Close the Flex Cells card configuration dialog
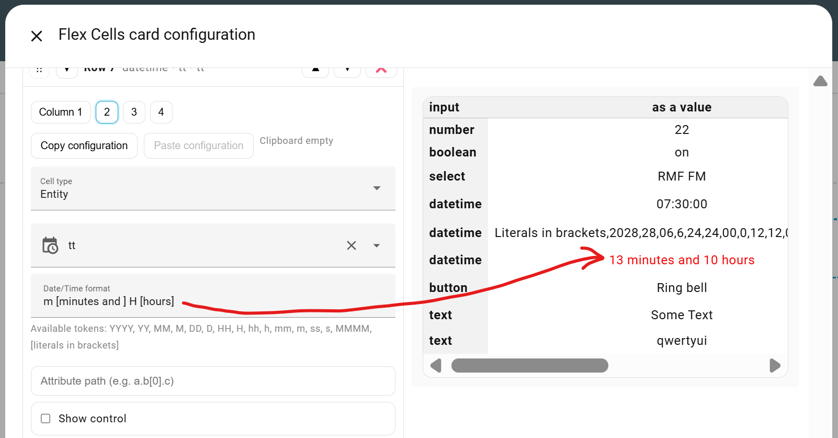The height and width of the screenshot is (438, 838). pos(37,36)
